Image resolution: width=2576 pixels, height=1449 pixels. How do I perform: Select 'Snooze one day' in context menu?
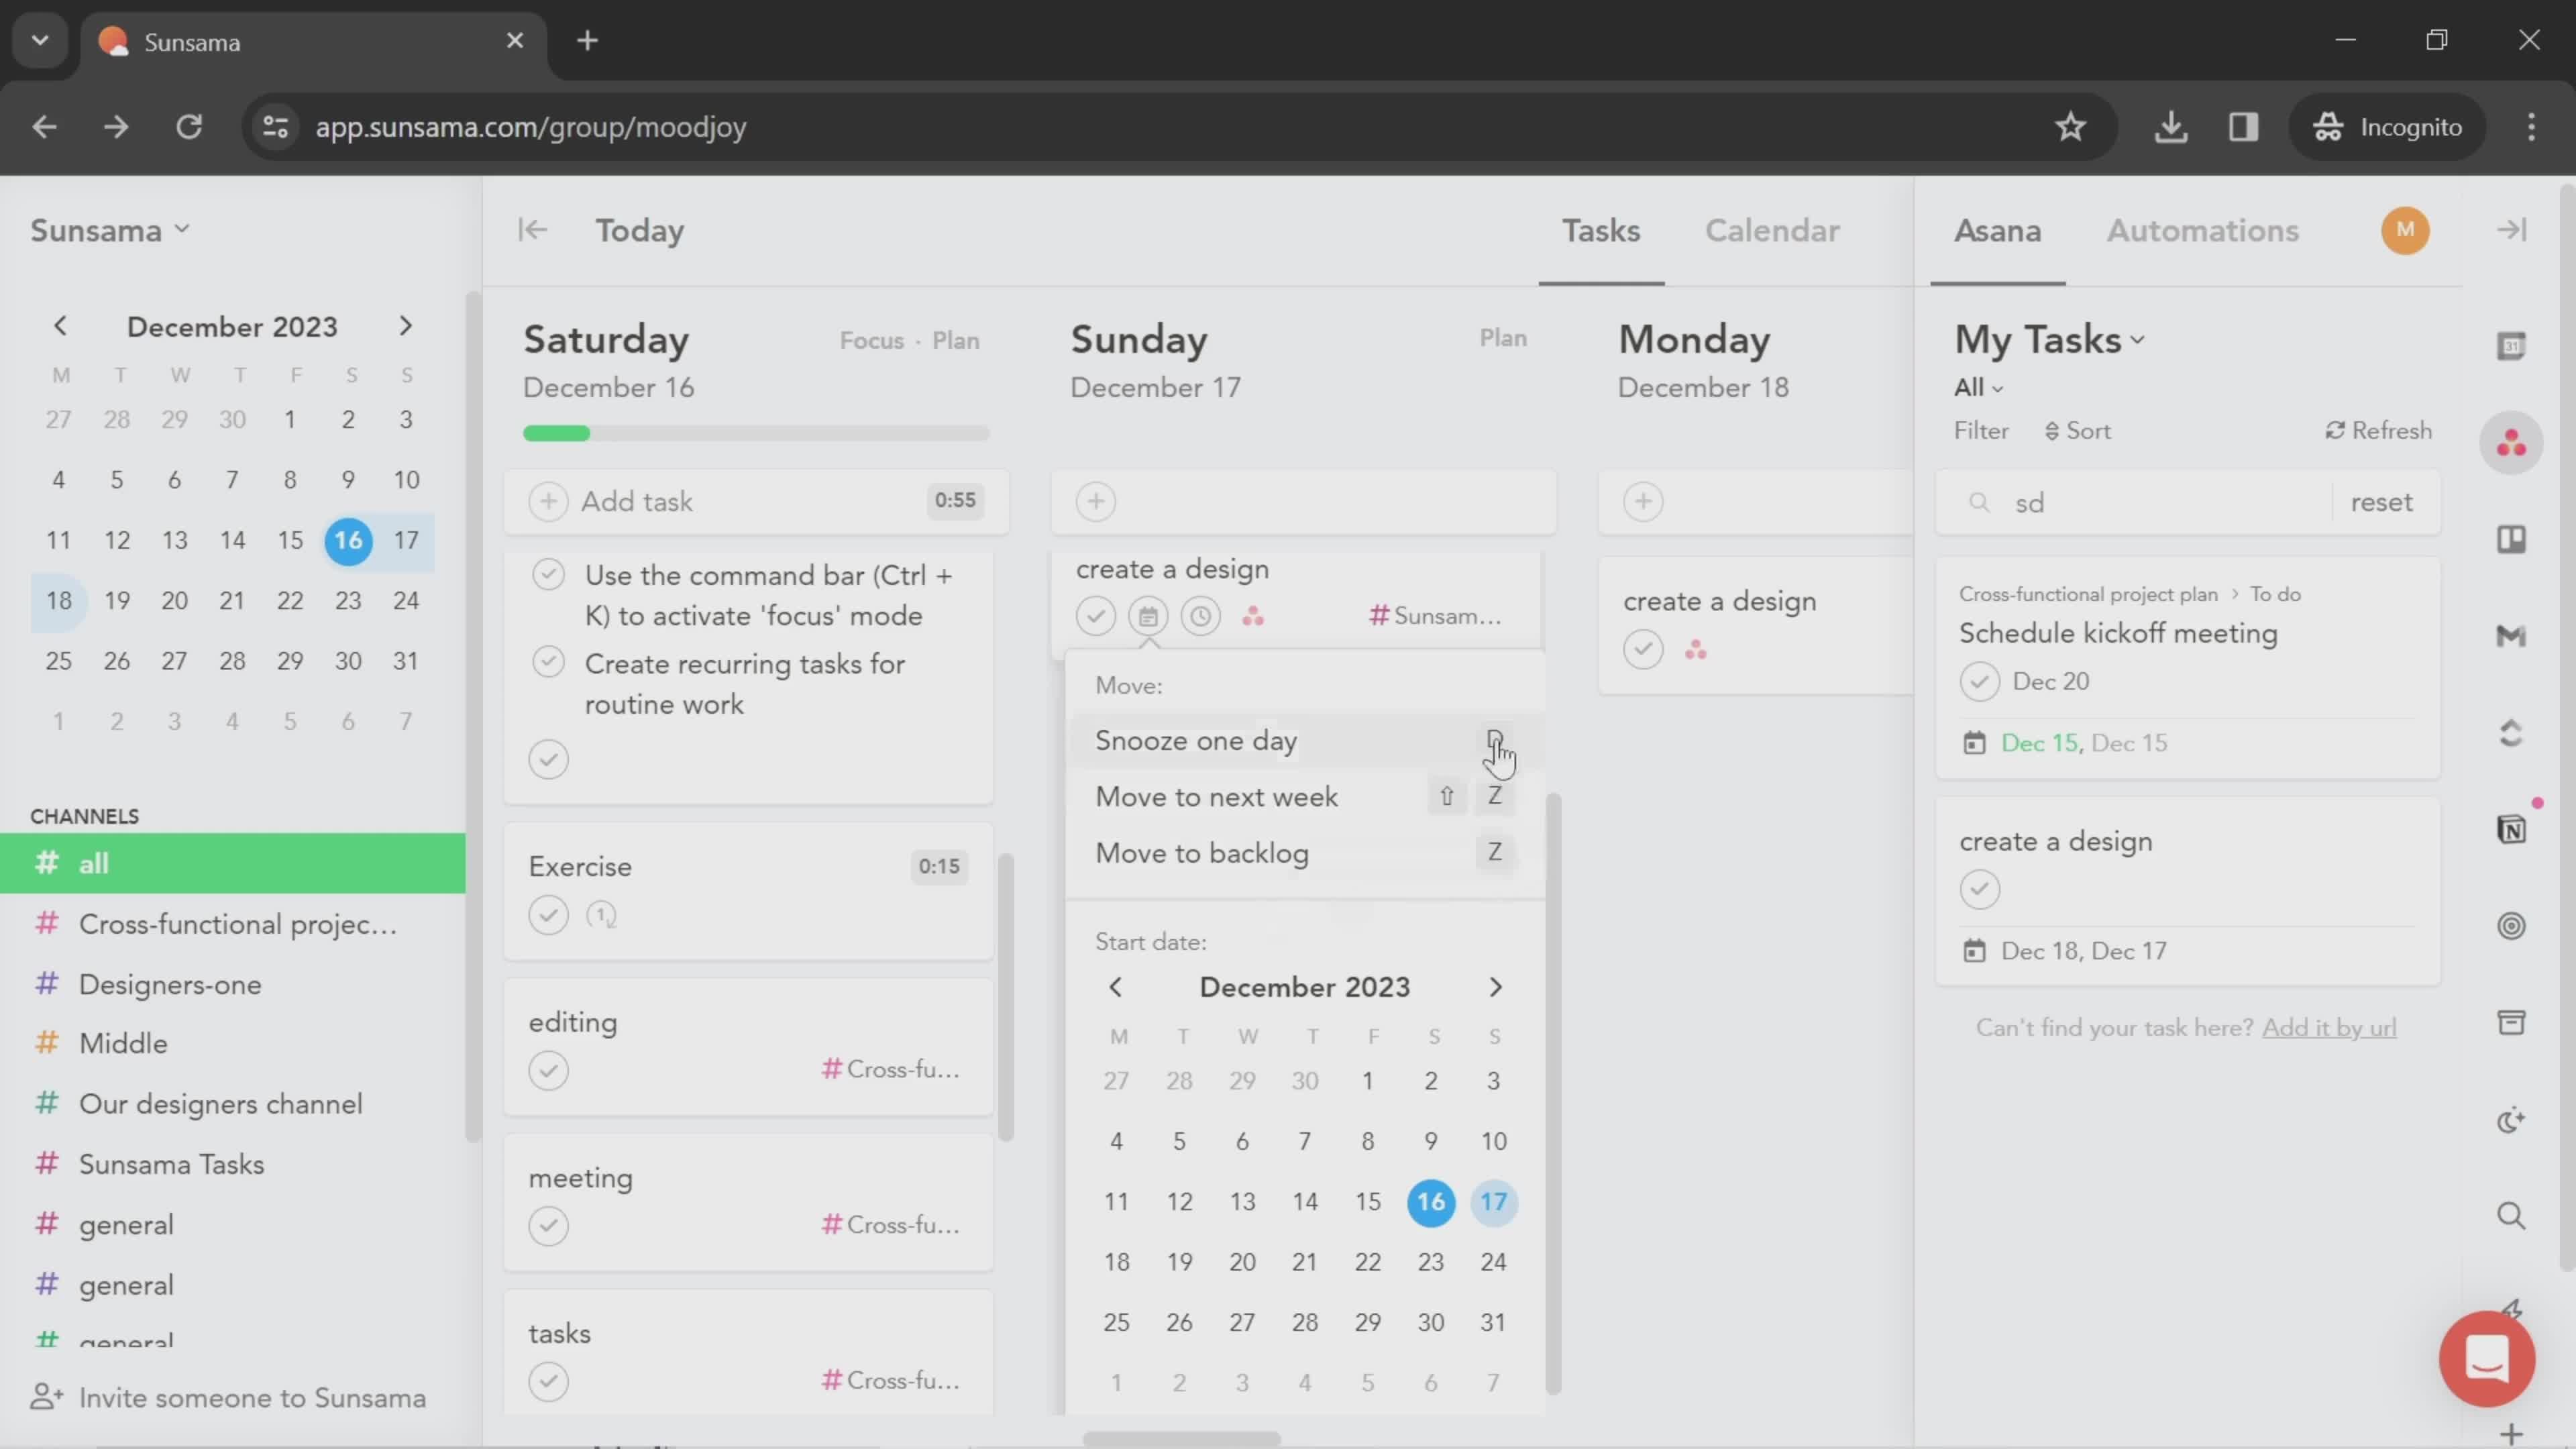click(1197, 739)
